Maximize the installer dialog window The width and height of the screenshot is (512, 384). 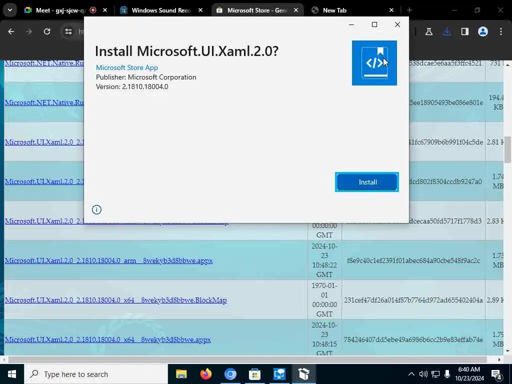[374, 24]
